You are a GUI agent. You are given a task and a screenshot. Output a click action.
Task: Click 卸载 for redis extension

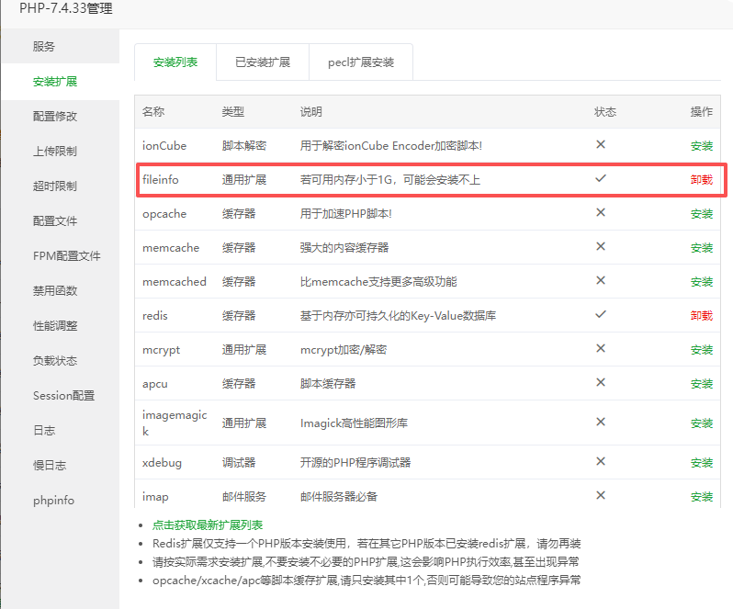tap(701, 315)
